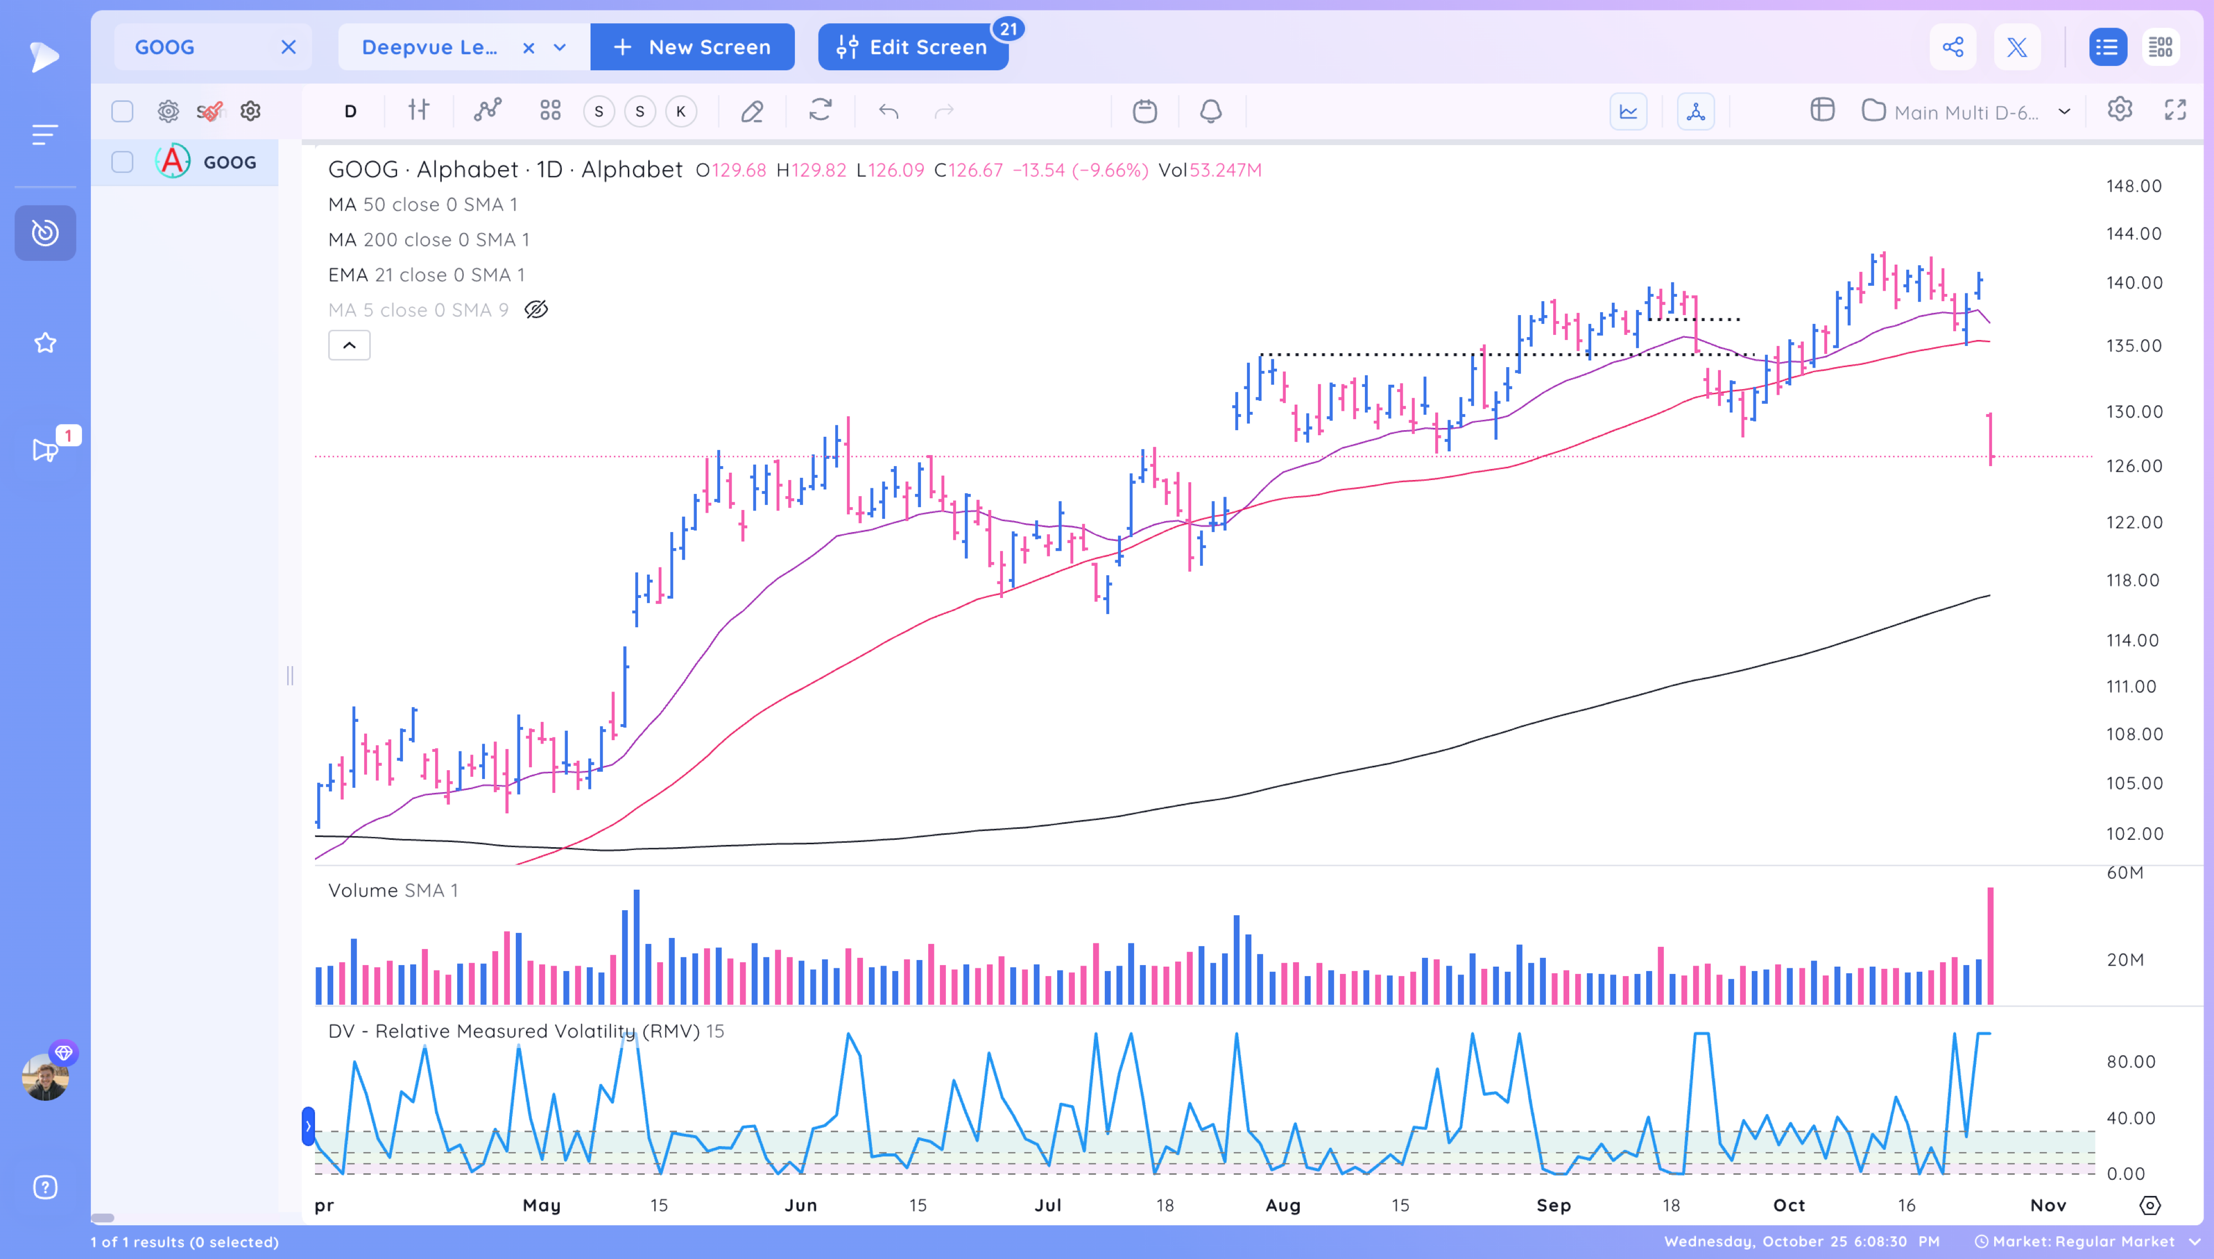Open the D timeframe selector

(x=350, y=111)
